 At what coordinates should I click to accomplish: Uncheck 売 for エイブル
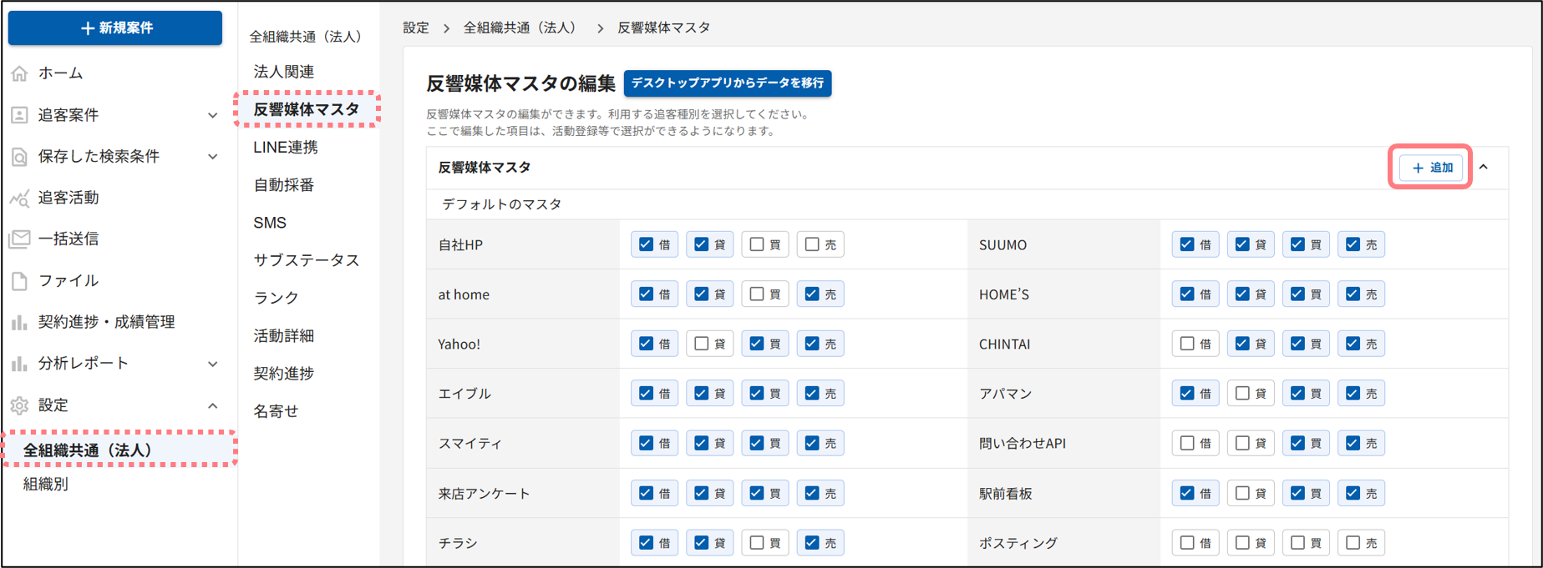(x=812, y=393)
